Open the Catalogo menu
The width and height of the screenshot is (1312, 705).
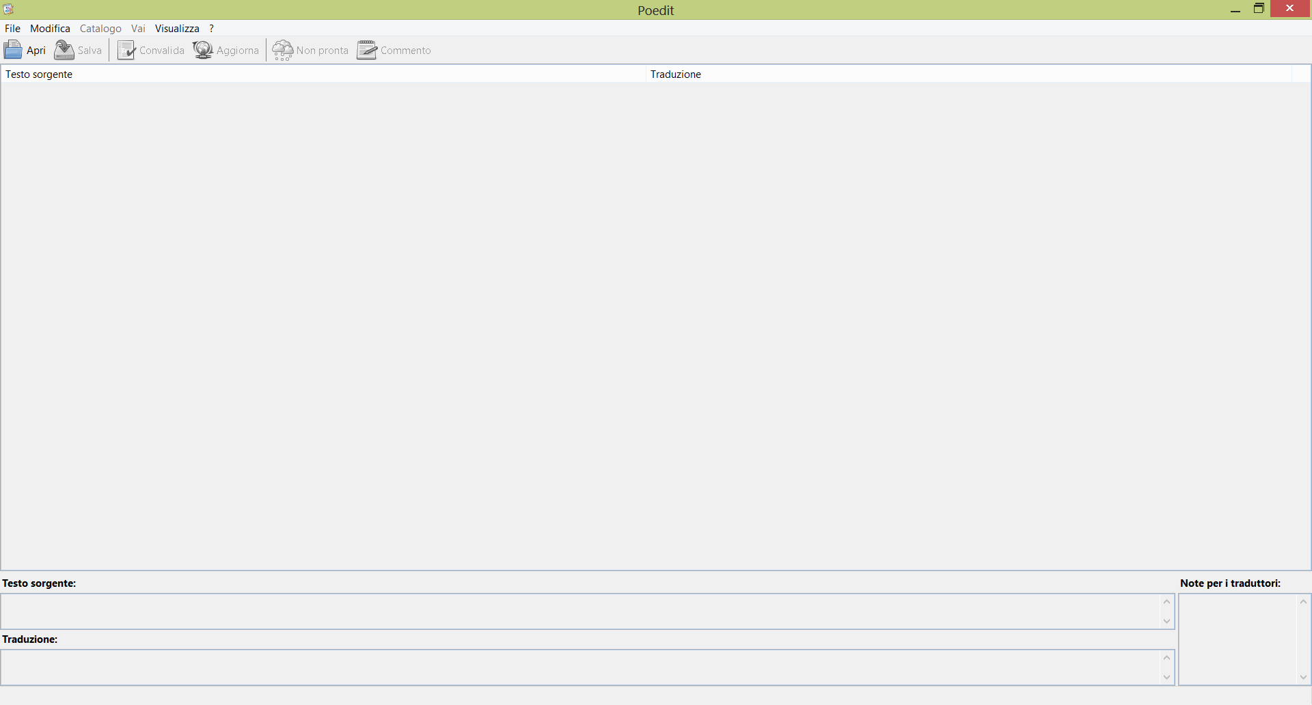click(100, 28)
